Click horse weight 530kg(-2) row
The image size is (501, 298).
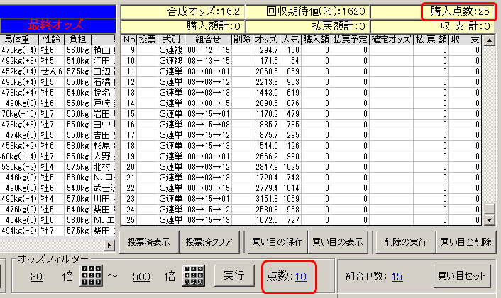[x=19, y=166]
